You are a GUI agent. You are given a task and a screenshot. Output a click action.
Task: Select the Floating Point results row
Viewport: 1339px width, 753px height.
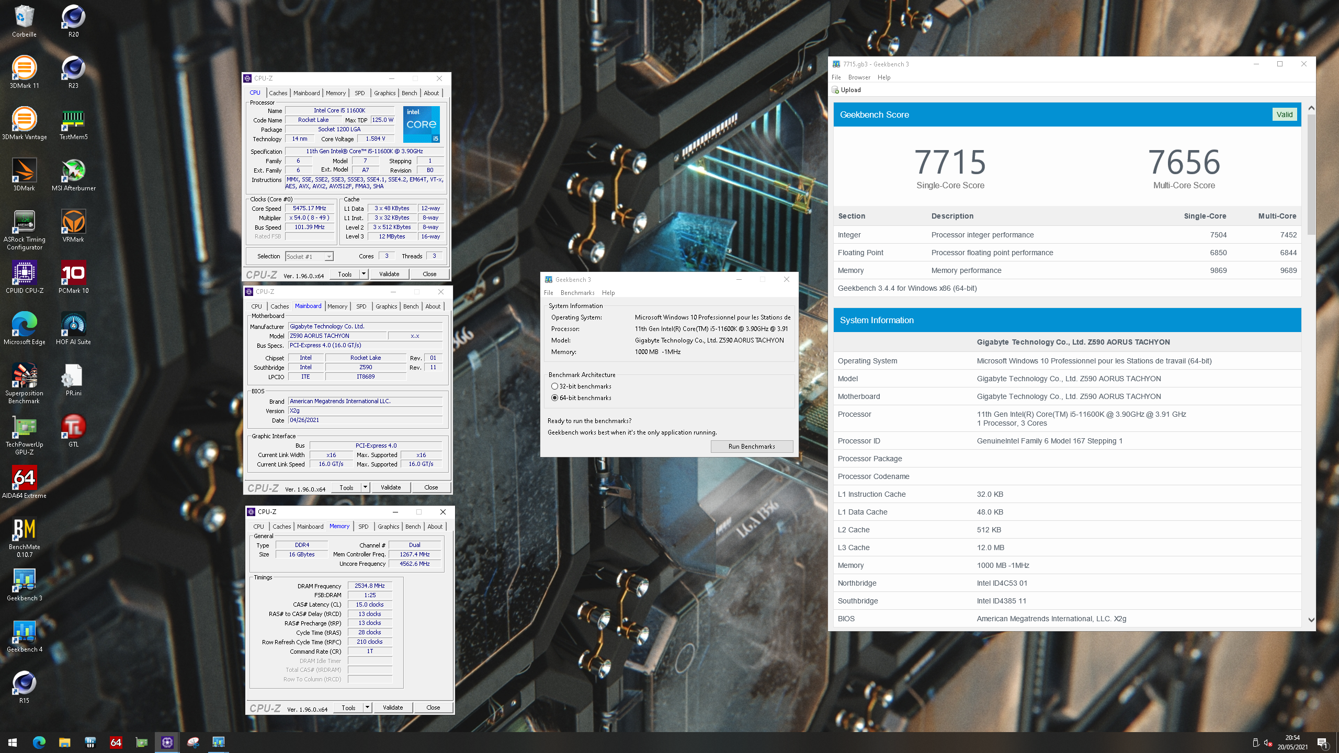[1067, 253]
